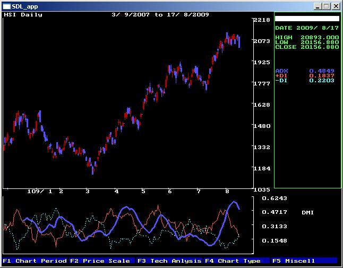This screenshot has width=343, height=268.
Task: Select the DATE 2009/ 8/17 readout
Action: [x=307, y=28]
